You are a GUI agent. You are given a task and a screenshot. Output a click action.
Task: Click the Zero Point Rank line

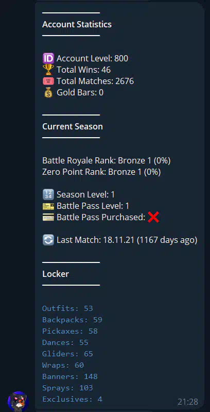pyautogui.click(x=101, y=172)
